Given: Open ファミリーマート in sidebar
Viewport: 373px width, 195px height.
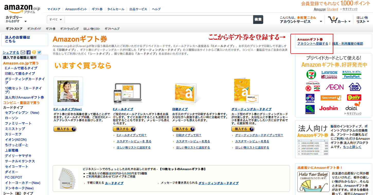Looking at the screenshot, I should (18, 123).
